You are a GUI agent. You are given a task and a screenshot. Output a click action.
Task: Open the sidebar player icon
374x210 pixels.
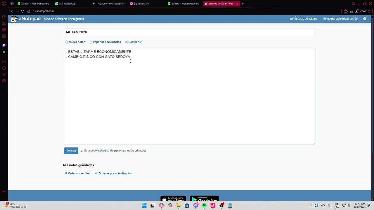(4, 62)
